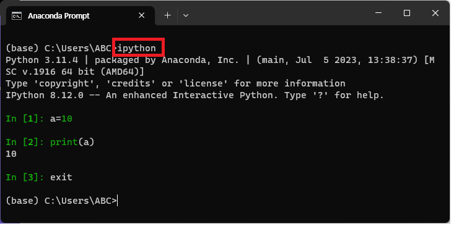The image size is (454, 226).
Task: Click the 'In [2]: print(a)' line
Action: click(50, 142)
